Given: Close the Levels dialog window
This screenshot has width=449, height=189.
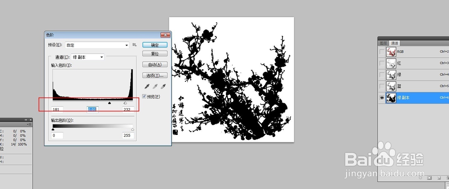Looking at the screenshot, I should tap(165, 35).
